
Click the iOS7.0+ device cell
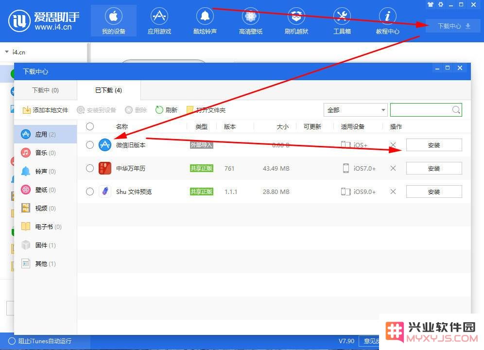pyautogui.click(x=359, y=168)
